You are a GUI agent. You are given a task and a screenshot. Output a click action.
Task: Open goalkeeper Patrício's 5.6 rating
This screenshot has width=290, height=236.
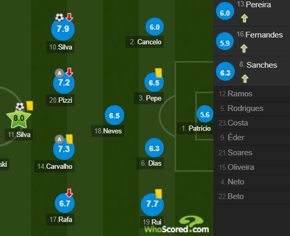[205, 114]
